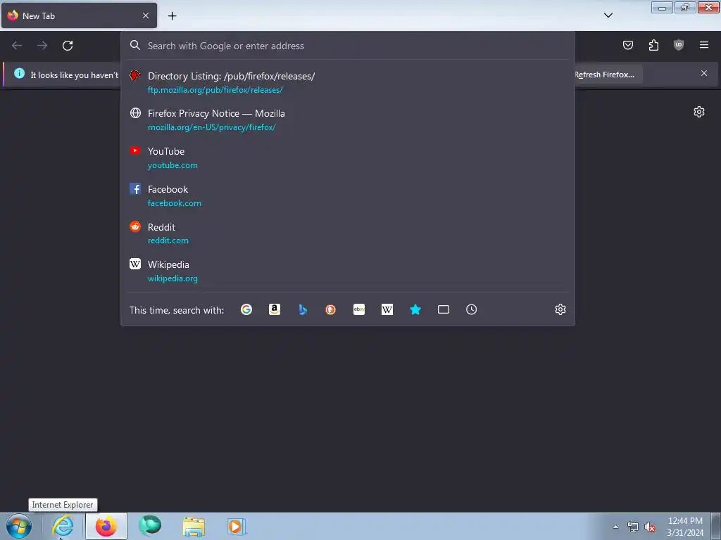The image size is (721, 540).
Task: Go forward with the right arrow button
Action: pyautogui.click(x=42, y=46)
